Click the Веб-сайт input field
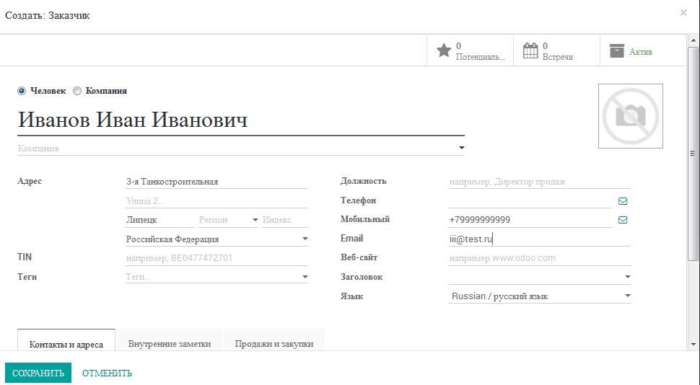Screen dimensions: 700x385 pyautogui.click(x=539, y=258)
